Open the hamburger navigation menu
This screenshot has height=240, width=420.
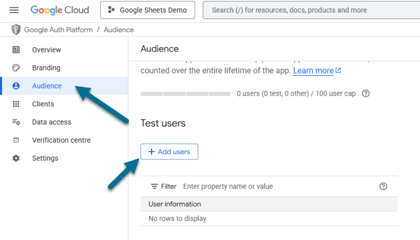14,10
